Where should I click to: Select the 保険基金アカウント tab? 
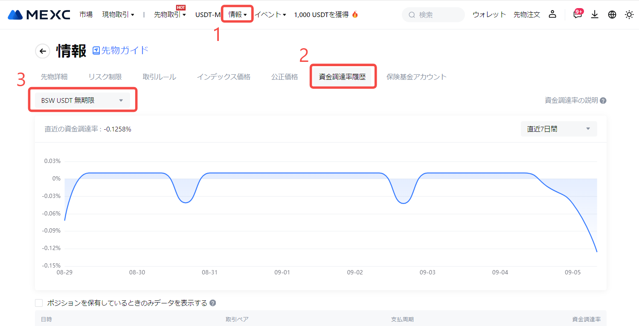(416, 77)
